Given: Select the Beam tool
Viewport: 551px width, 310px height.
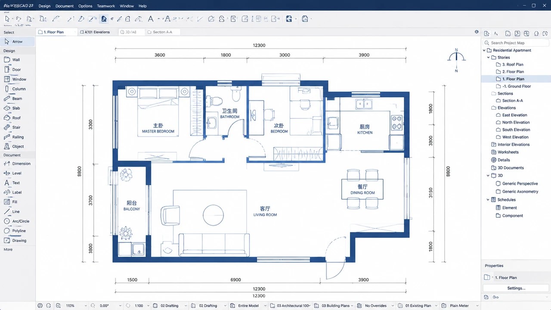Looking at the screenshot, I should [x=17, y=99].
